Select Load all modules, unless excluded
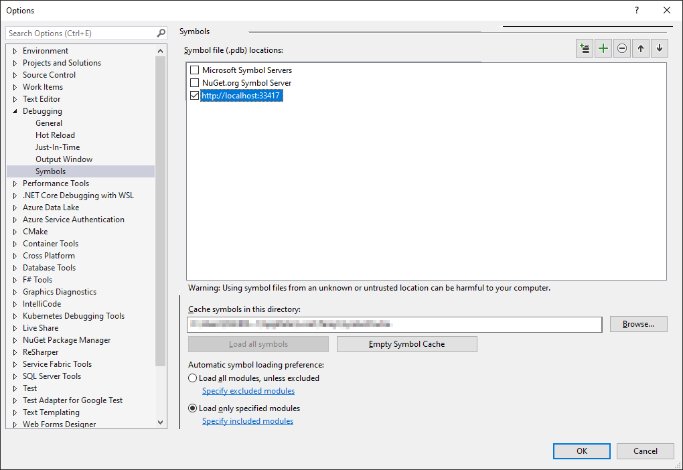The image size is (683, 470). (x=193, y=378)
